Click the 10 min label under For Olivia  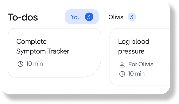click(136, 74)
